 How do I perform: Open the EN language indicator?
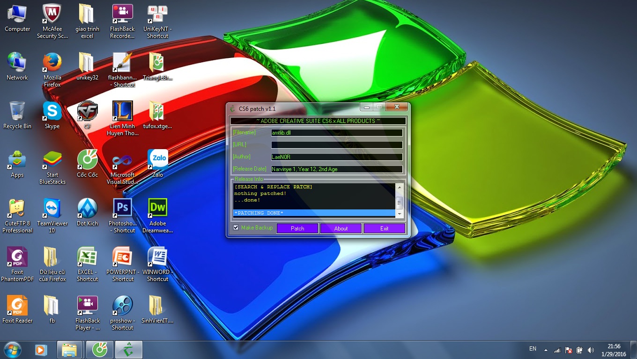tap(533, 348)
